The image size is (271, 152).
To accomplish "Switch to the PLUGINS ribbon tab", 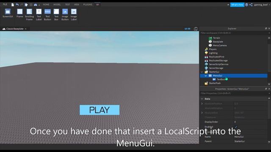I will click(x=88, y=5).
